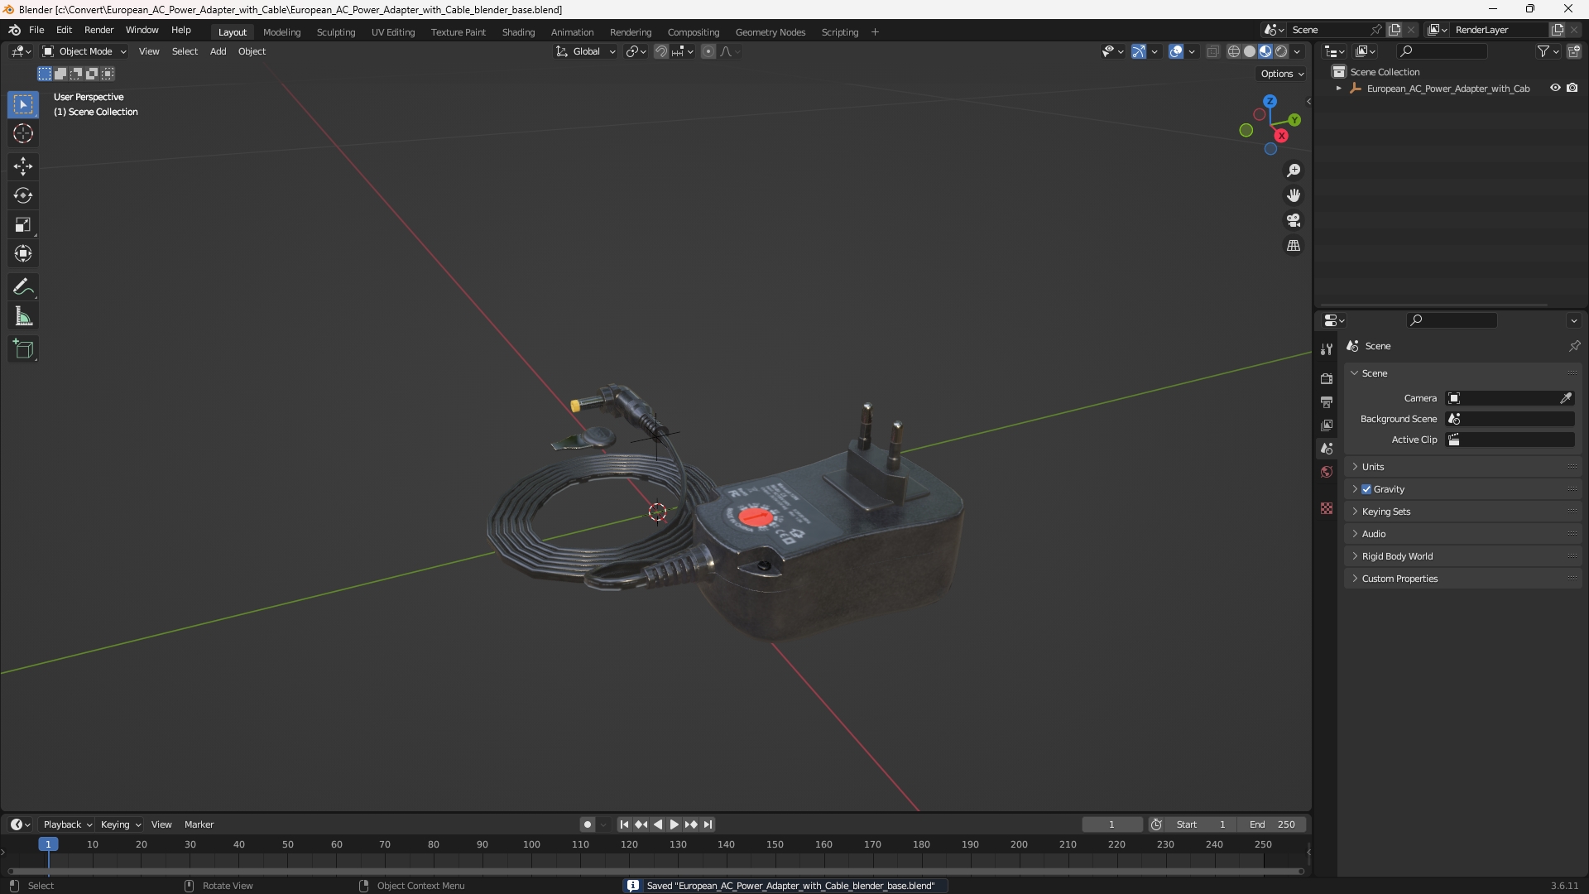Open the World properties tab icon
The width and height of the screenshot is (1589, 894).
pyautogui.click(x=1327, y=472)
